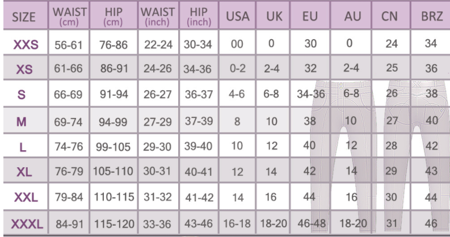Click the 115-120 hip cm cell
Image resolution: width=450 pixels, height=237 pixels.
(113, 224)
